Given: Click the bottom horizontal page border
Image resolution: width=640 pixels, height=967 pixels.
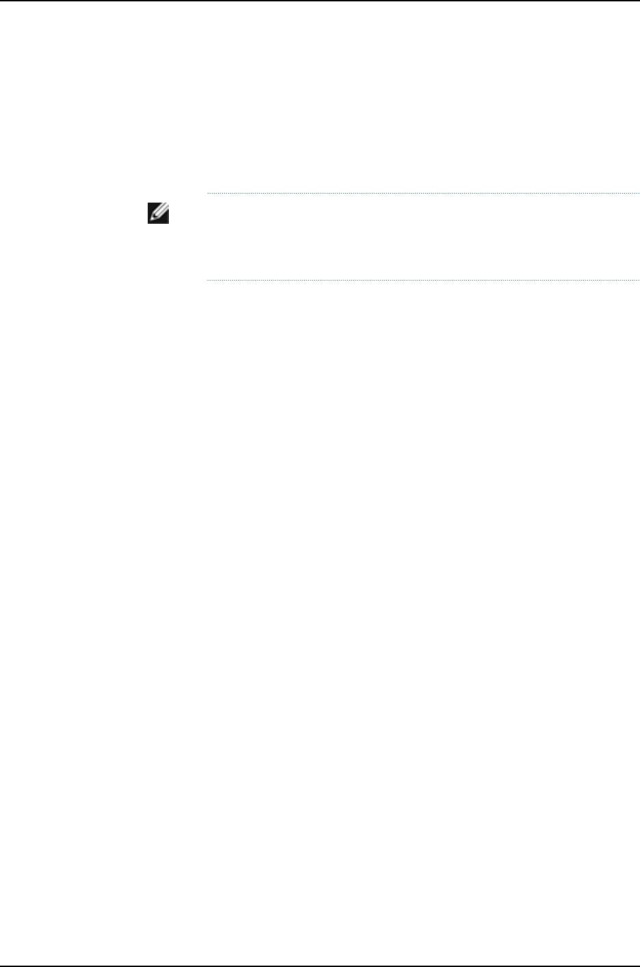Looking at the screenshot, I should pos(320,966).
